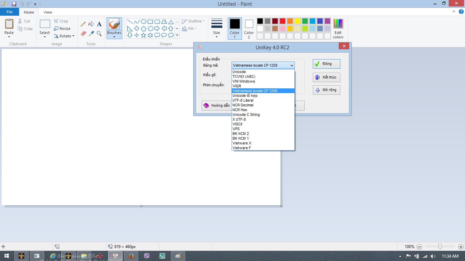This screenshot has height=261, width=465.
Task: Select the Eraser tool
Action: coord(83,33)
